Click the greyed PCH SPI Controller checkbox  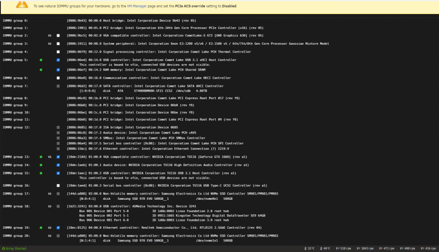coord(58,144)
